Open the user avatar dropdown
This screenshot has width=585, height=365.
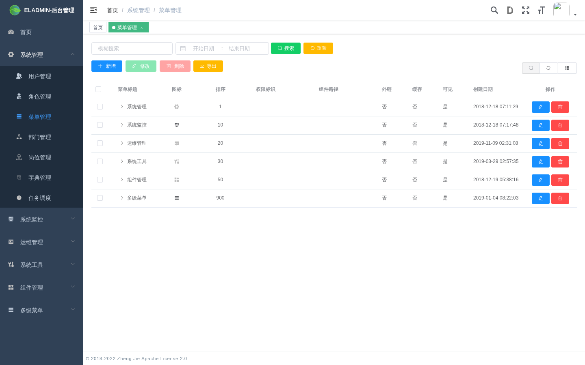[565, 10]
